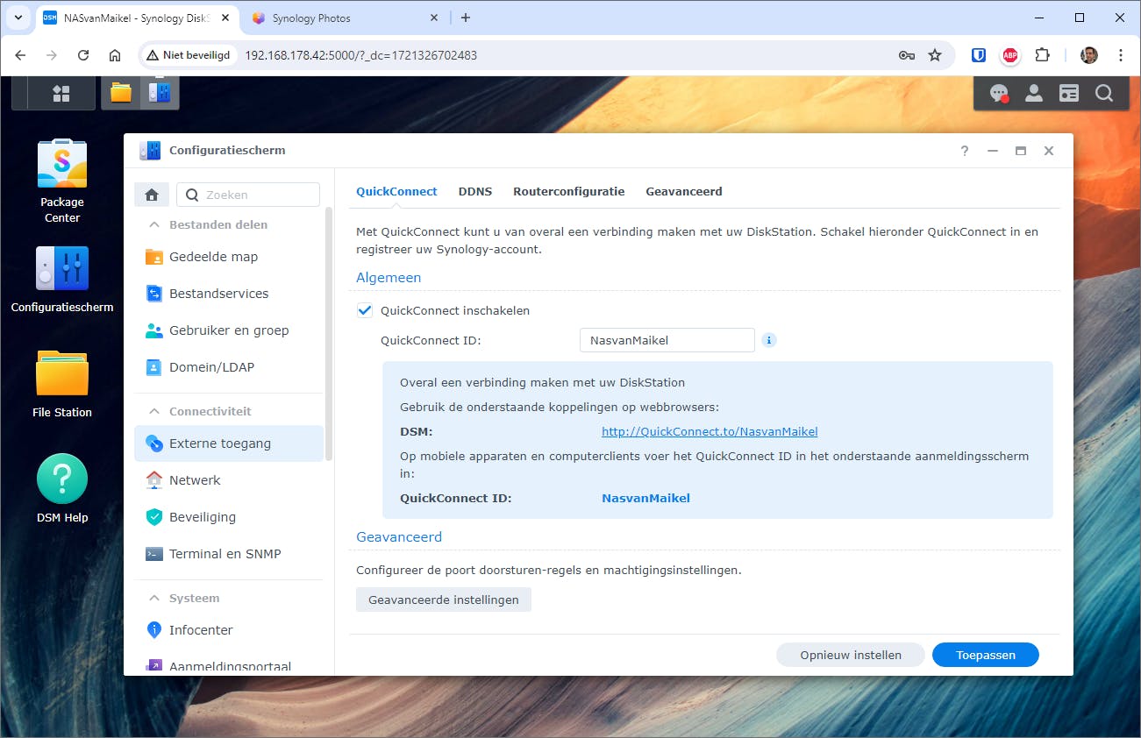Open Beveiliging settings
This screenshot has height=738, width=1141.
229,517
